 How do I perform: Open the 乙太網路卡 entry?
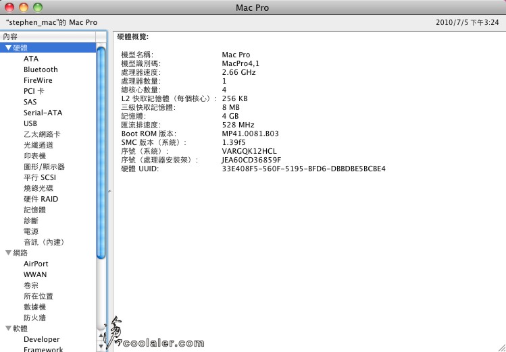(42, 134)
